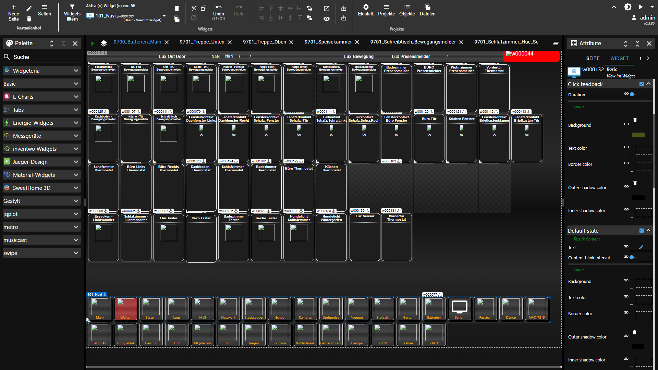The height and width of the screenshot is (370, 658).
Task: Delete Click feedback Background color trash icon
Action: click(x=635, y=120)
